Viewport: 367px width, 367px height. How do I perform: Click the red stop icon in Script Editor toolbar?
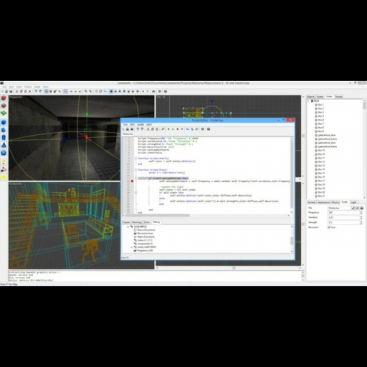click(x=178, y=129)
